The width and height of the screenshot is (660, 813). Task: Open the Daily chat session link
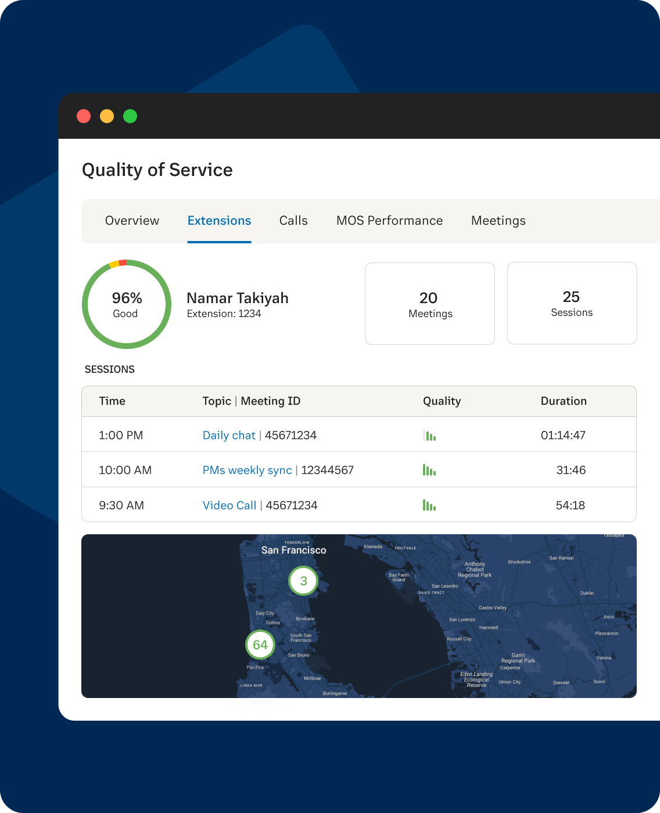click(229, 435)
